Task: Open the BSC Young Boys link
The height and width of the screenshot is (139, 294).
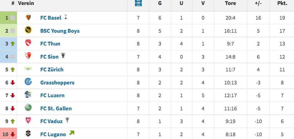Action: coord(60,31)
